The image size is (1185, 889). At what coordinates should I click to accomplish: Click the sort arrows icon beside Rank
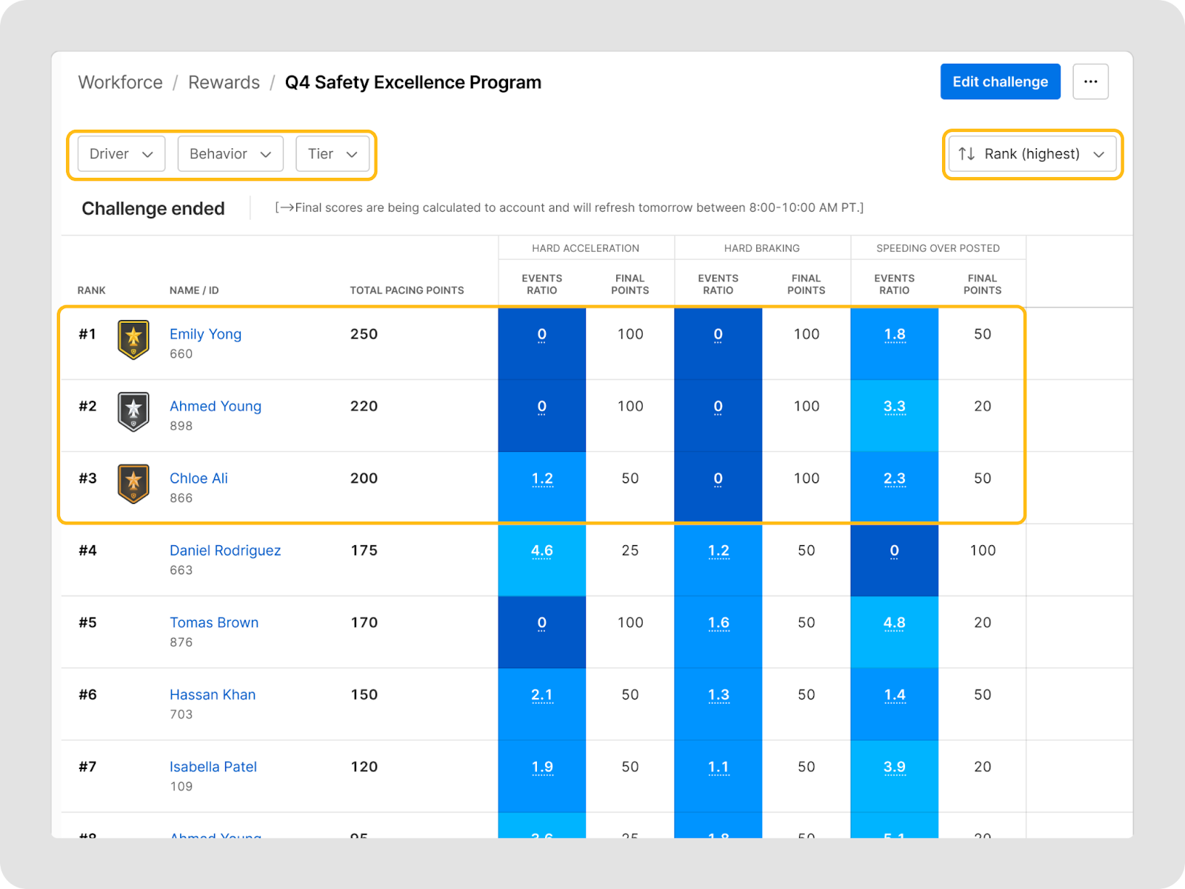point(967,154)
